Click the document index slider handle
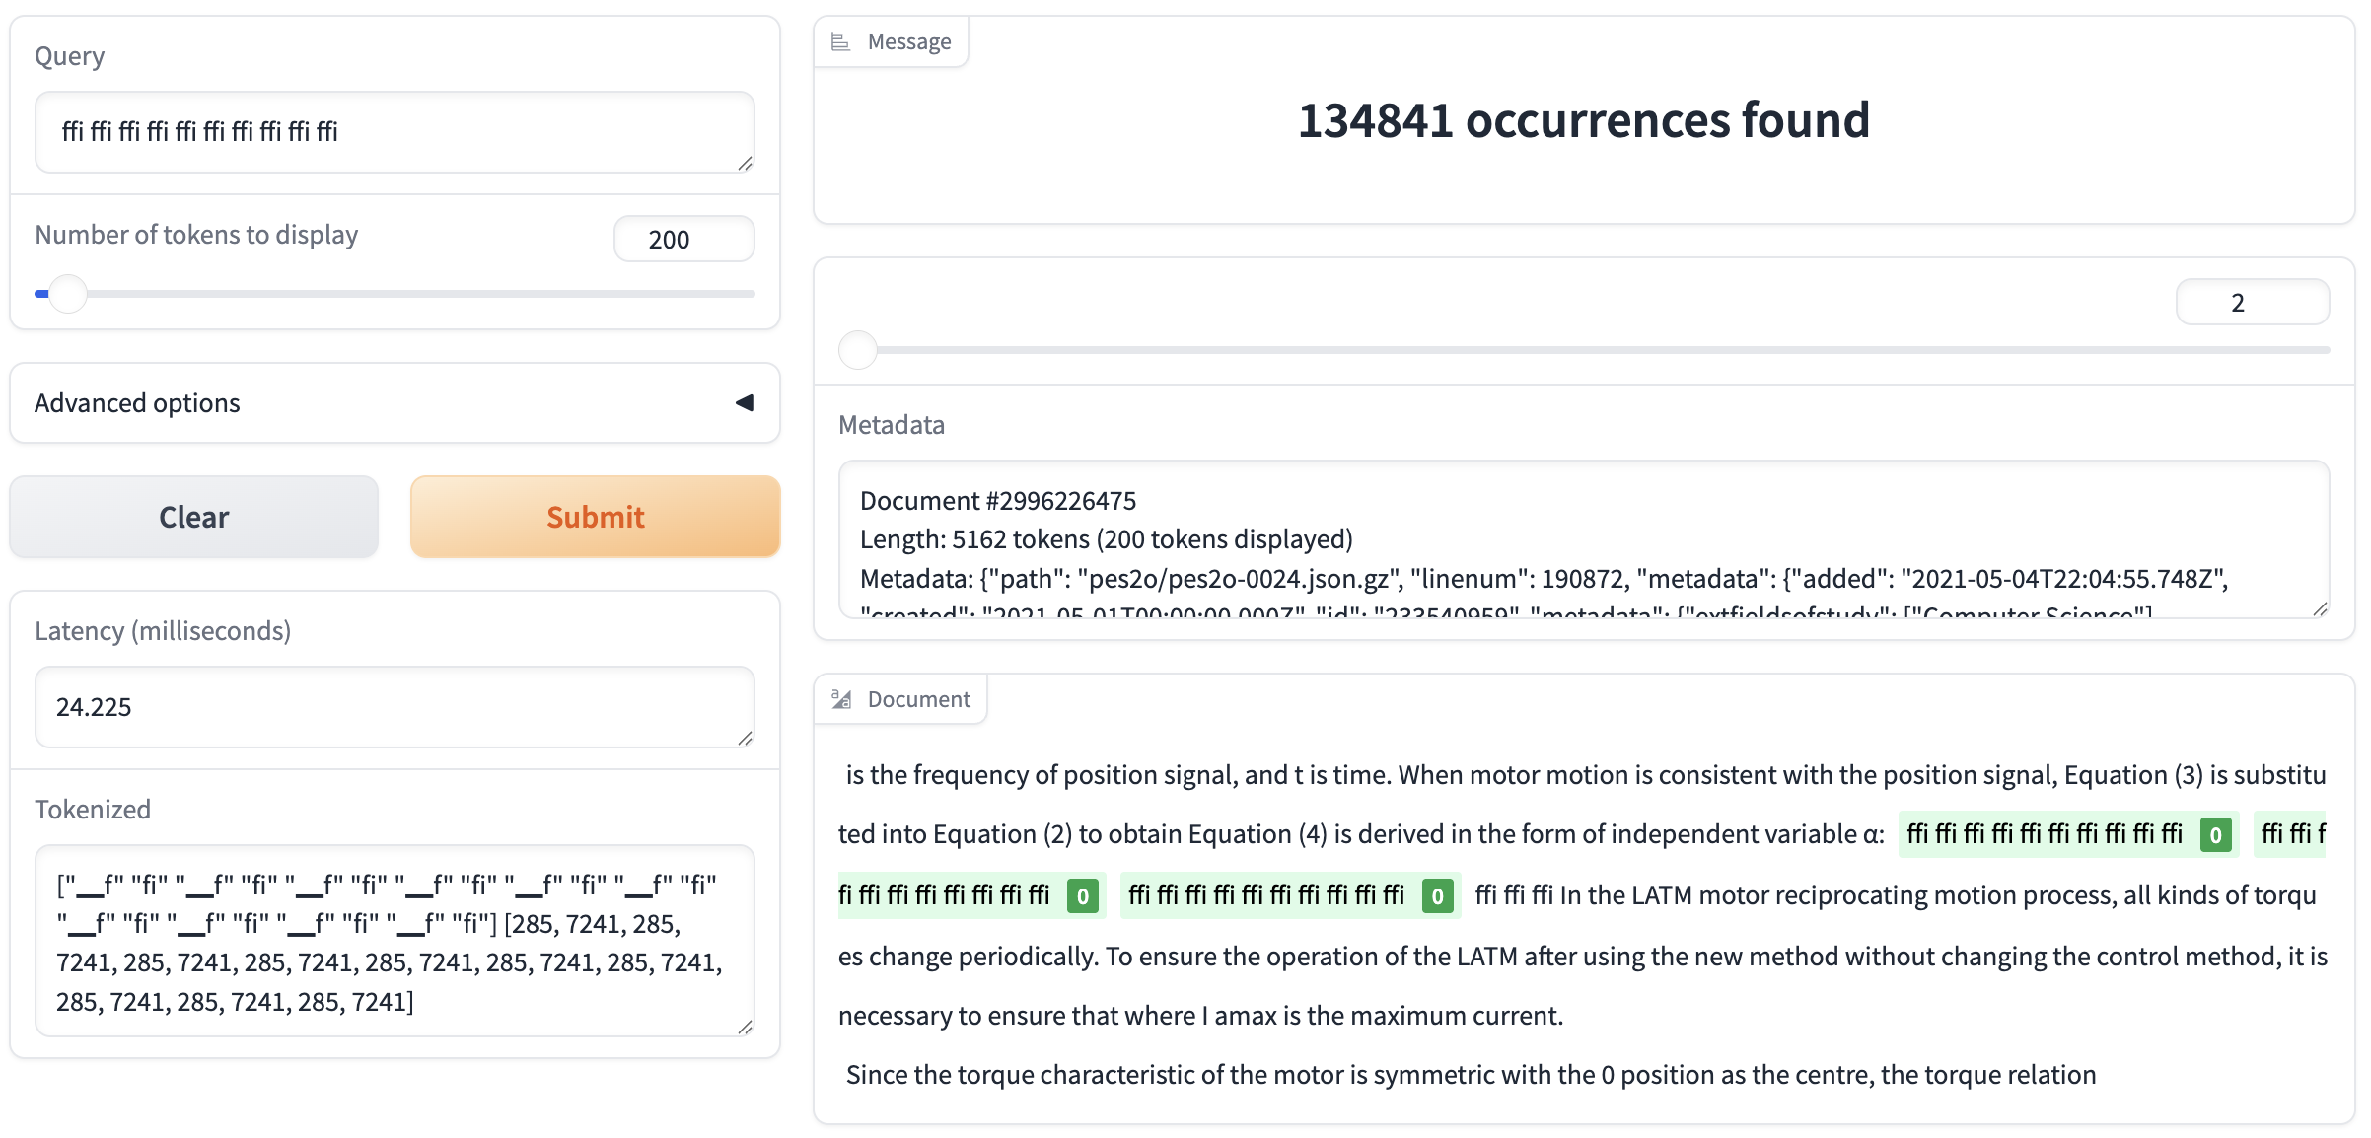Image resolution: width=2371 pixels, height=1138 pixels. click(857, 350)
